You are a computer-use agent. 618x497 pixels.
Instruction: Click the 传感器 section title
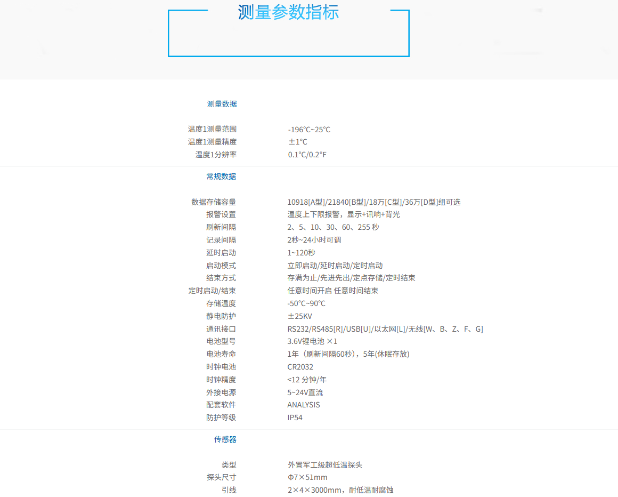click(225, 439)
